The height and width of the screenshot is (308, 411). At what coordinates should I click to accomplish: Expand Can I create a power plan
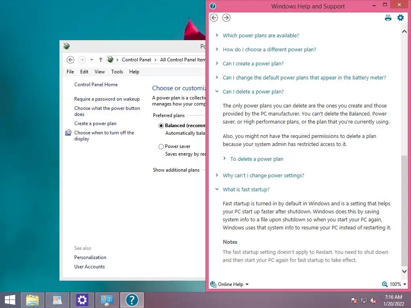tap(253, 64)
